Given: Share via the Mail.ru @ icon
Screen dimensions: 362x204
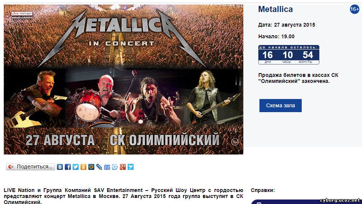Looking at the screenshot, I should click(x=91, y=167).
